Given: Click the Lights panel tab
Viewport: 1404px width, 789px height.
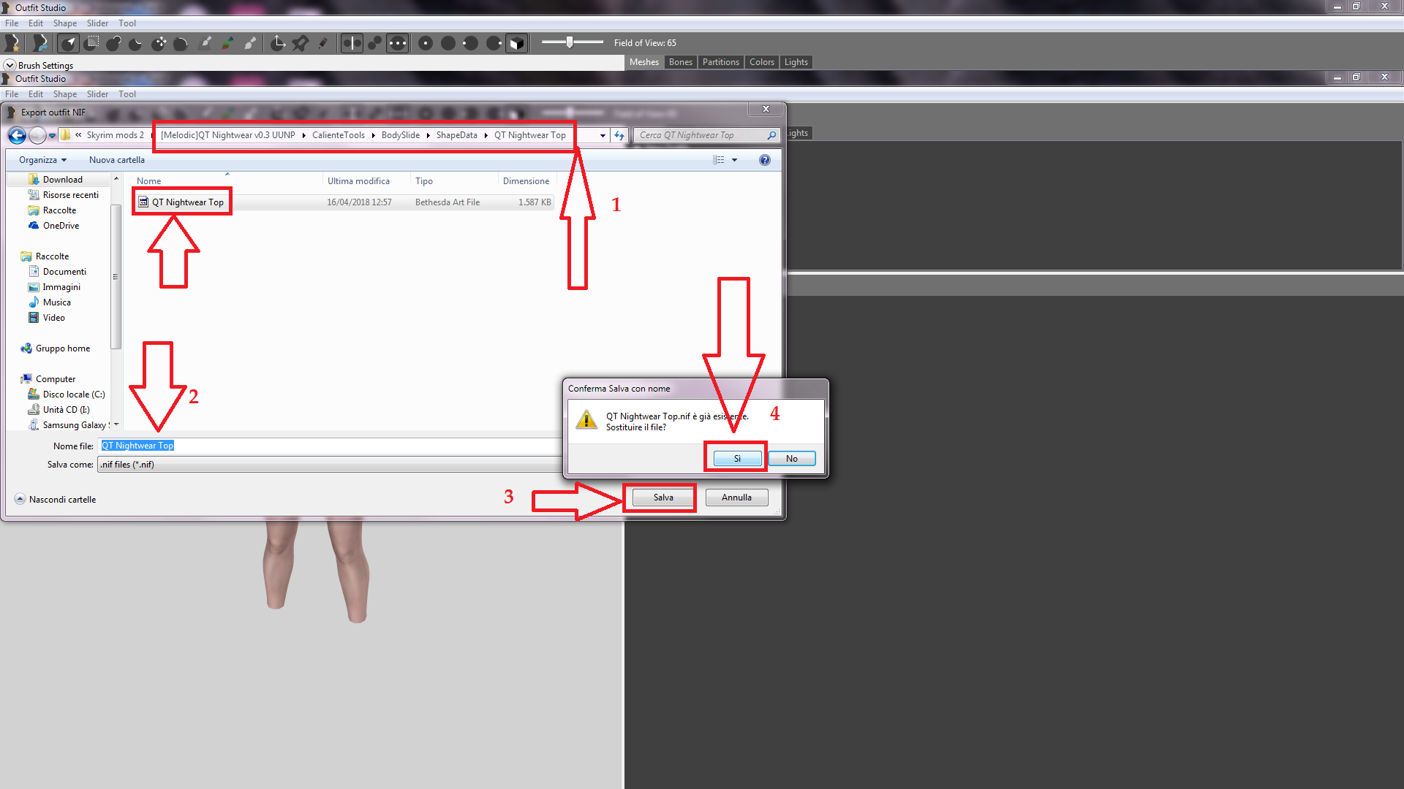Looking at the screenshot, I should pos(795,61).
